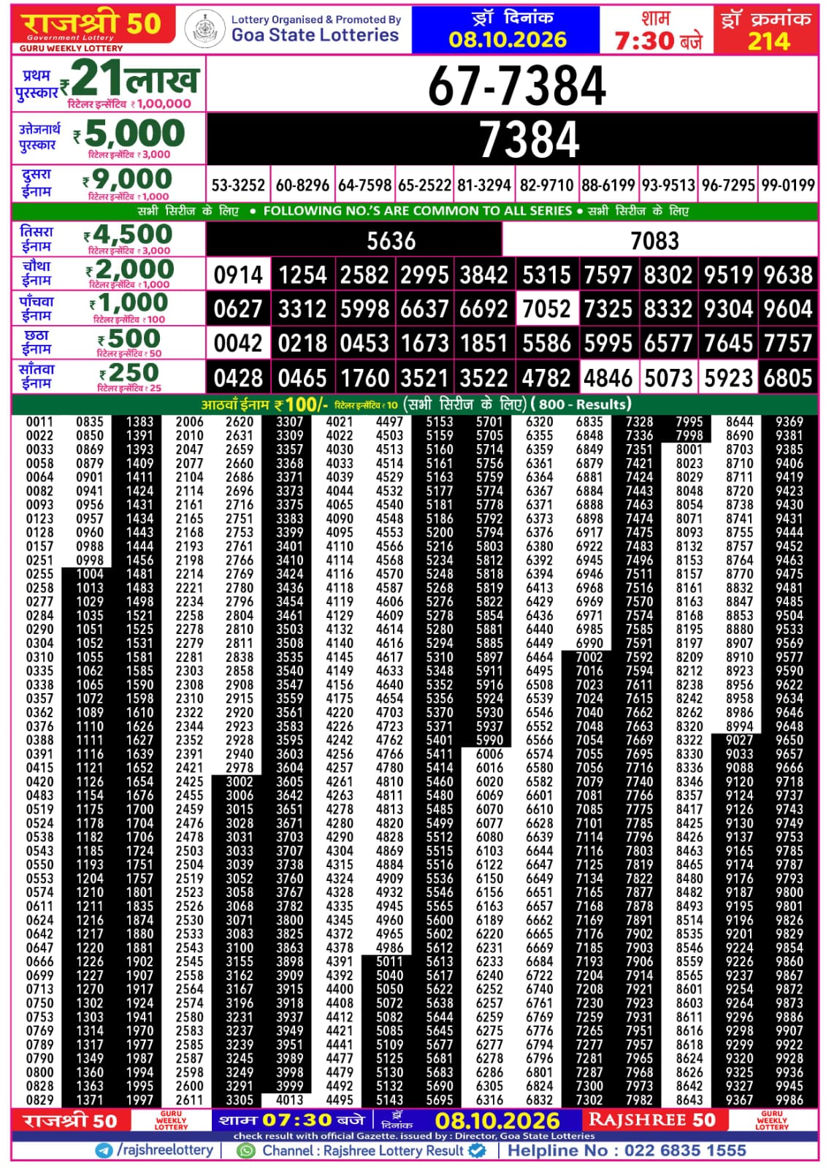Click the consolation prize amount 5,000

click(x=129, y=133)
